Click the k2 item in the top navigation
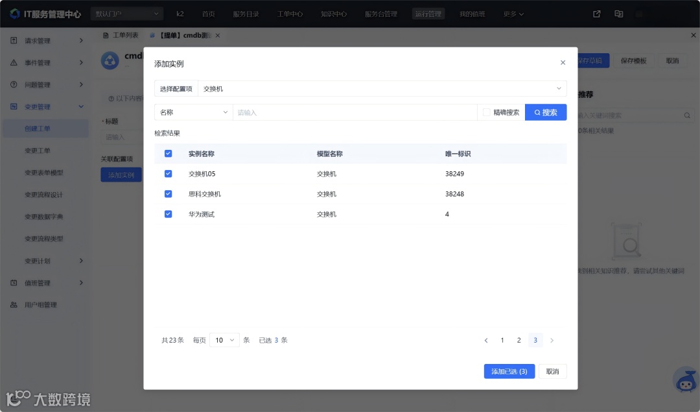Screen dimensions: 700x412 point(180,14)
